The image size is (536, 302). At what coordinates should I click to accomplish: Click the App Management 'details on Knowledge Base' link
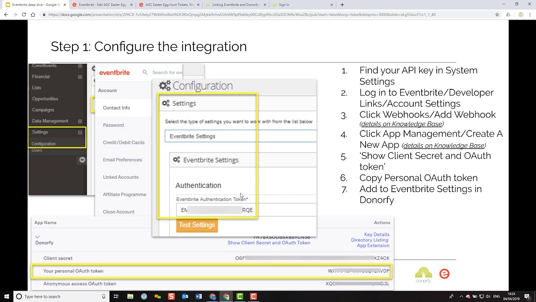[x=444, y=146]
